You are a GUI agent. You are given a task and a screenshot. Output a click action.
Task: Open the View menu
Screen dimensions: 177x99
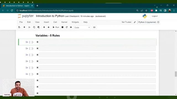point(37,22)
